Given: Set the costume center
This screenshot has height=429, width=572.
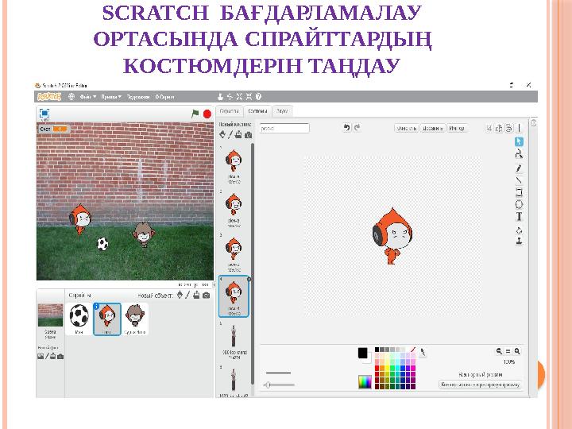Looking at the screenshot, I should coord(519,128).
